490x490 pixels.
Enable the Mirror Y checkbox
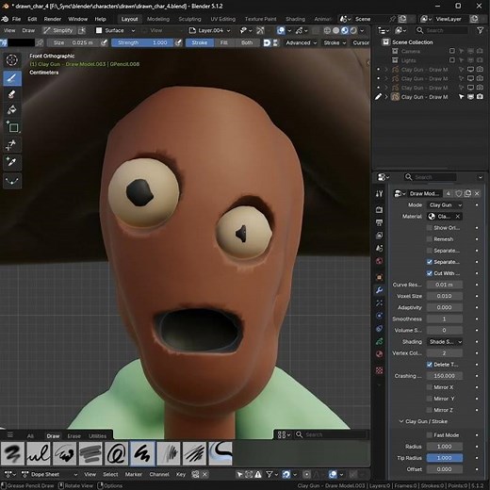[x=430, y=399]
